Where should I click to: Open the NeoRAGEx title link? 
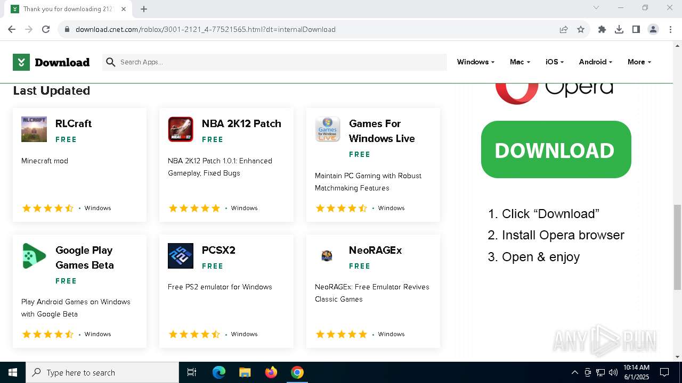click(x=375, y=250)
